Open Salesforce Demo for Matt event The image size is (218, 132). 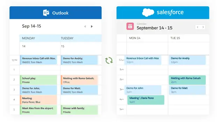[x=187, y=90]
